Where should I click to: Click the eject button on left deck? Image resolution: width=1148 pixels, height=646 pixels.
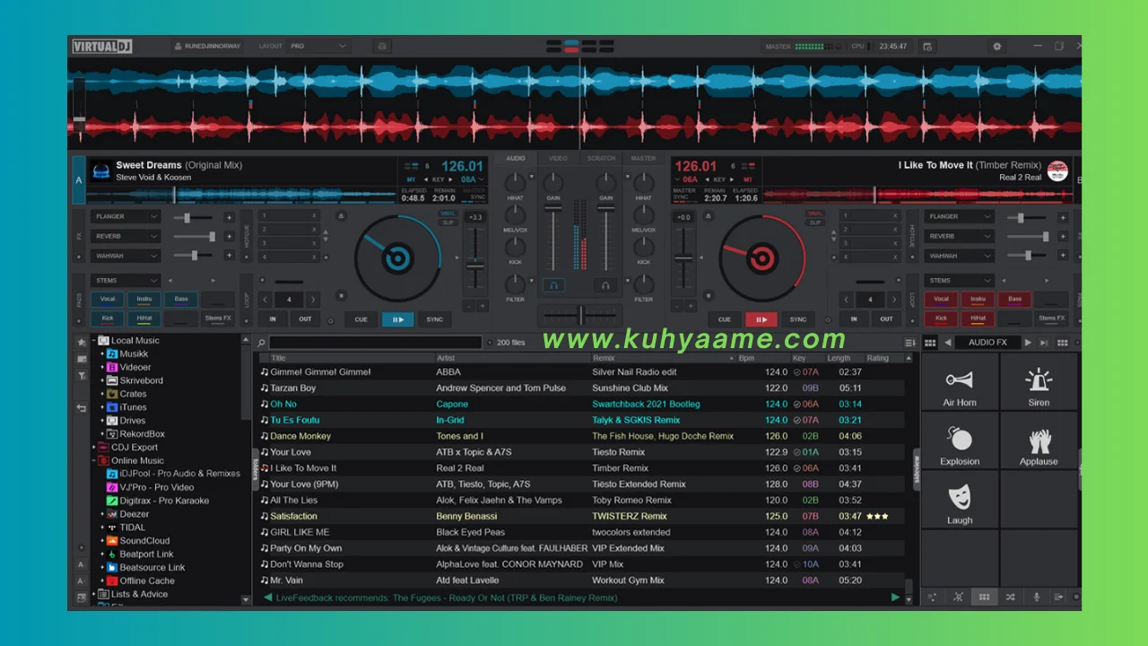[x=341, y=216]
